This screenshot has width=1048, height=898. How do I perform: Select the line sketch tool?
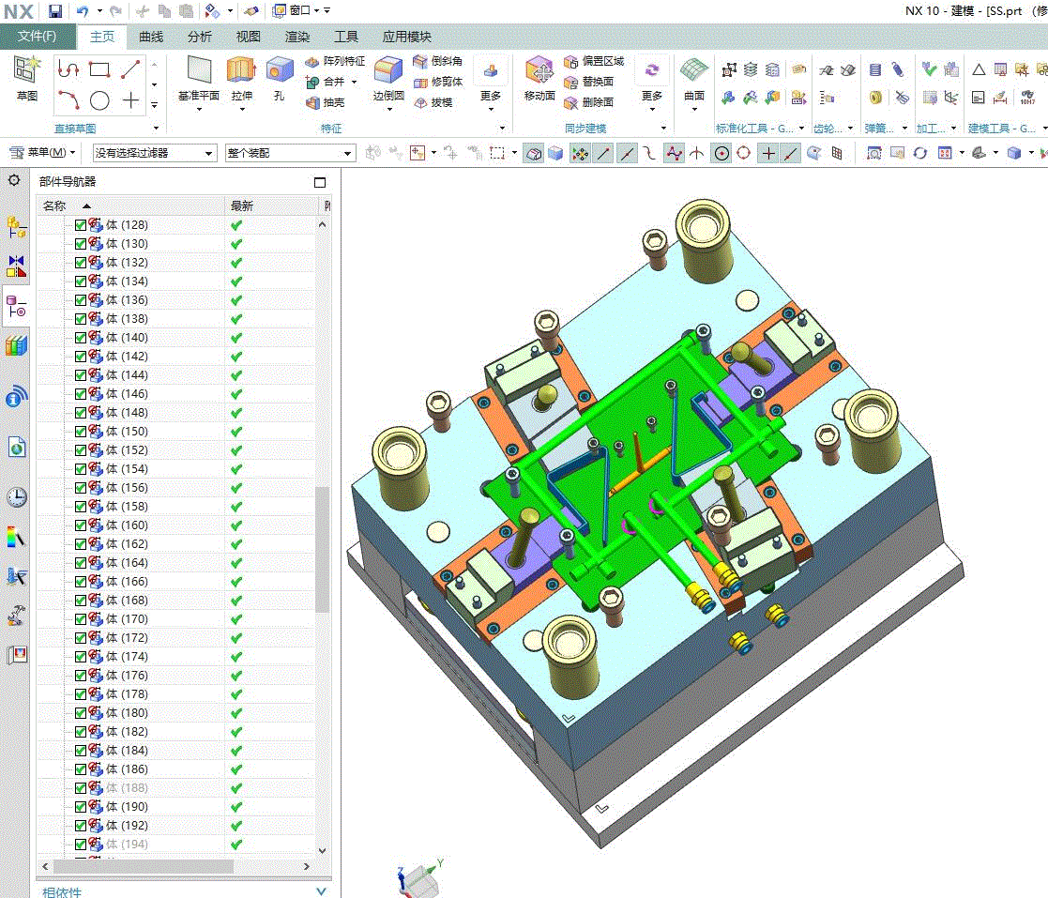click(130, 68)
